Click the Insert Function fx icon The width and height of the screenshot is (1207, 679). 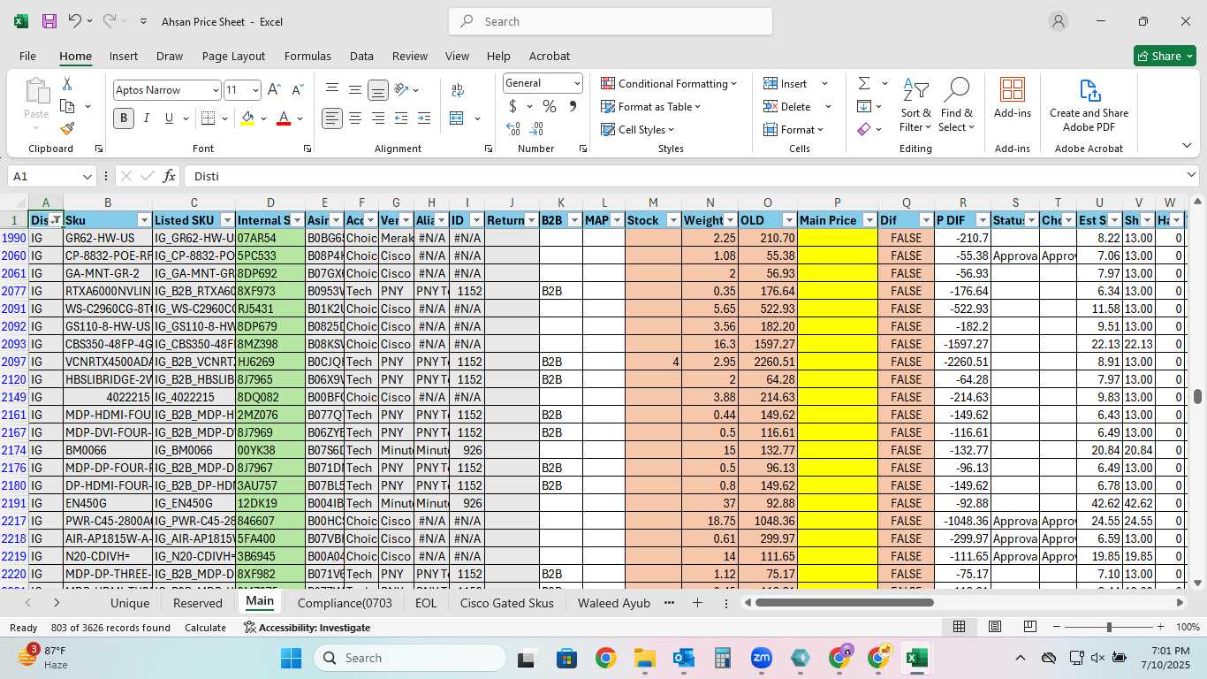170,176
